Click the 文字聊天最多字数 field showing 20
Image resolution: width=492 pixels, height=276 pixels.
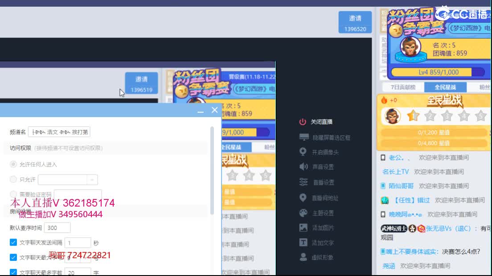pyautogui.click(x=78, y=272)
